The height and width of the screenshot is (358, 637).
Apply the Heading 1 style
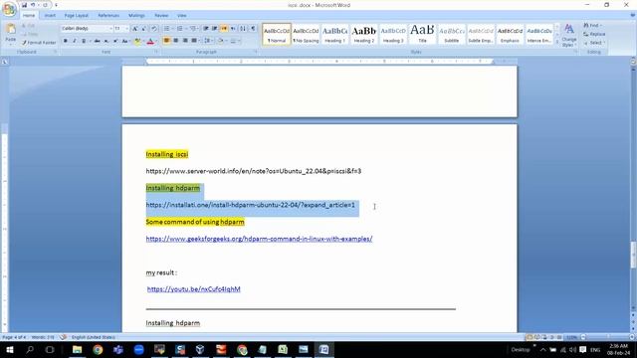(335, 34)
